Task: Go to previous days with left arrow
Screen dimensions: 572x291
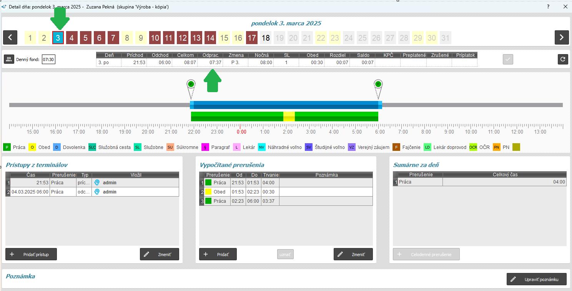Action: [x=10, y=38]
